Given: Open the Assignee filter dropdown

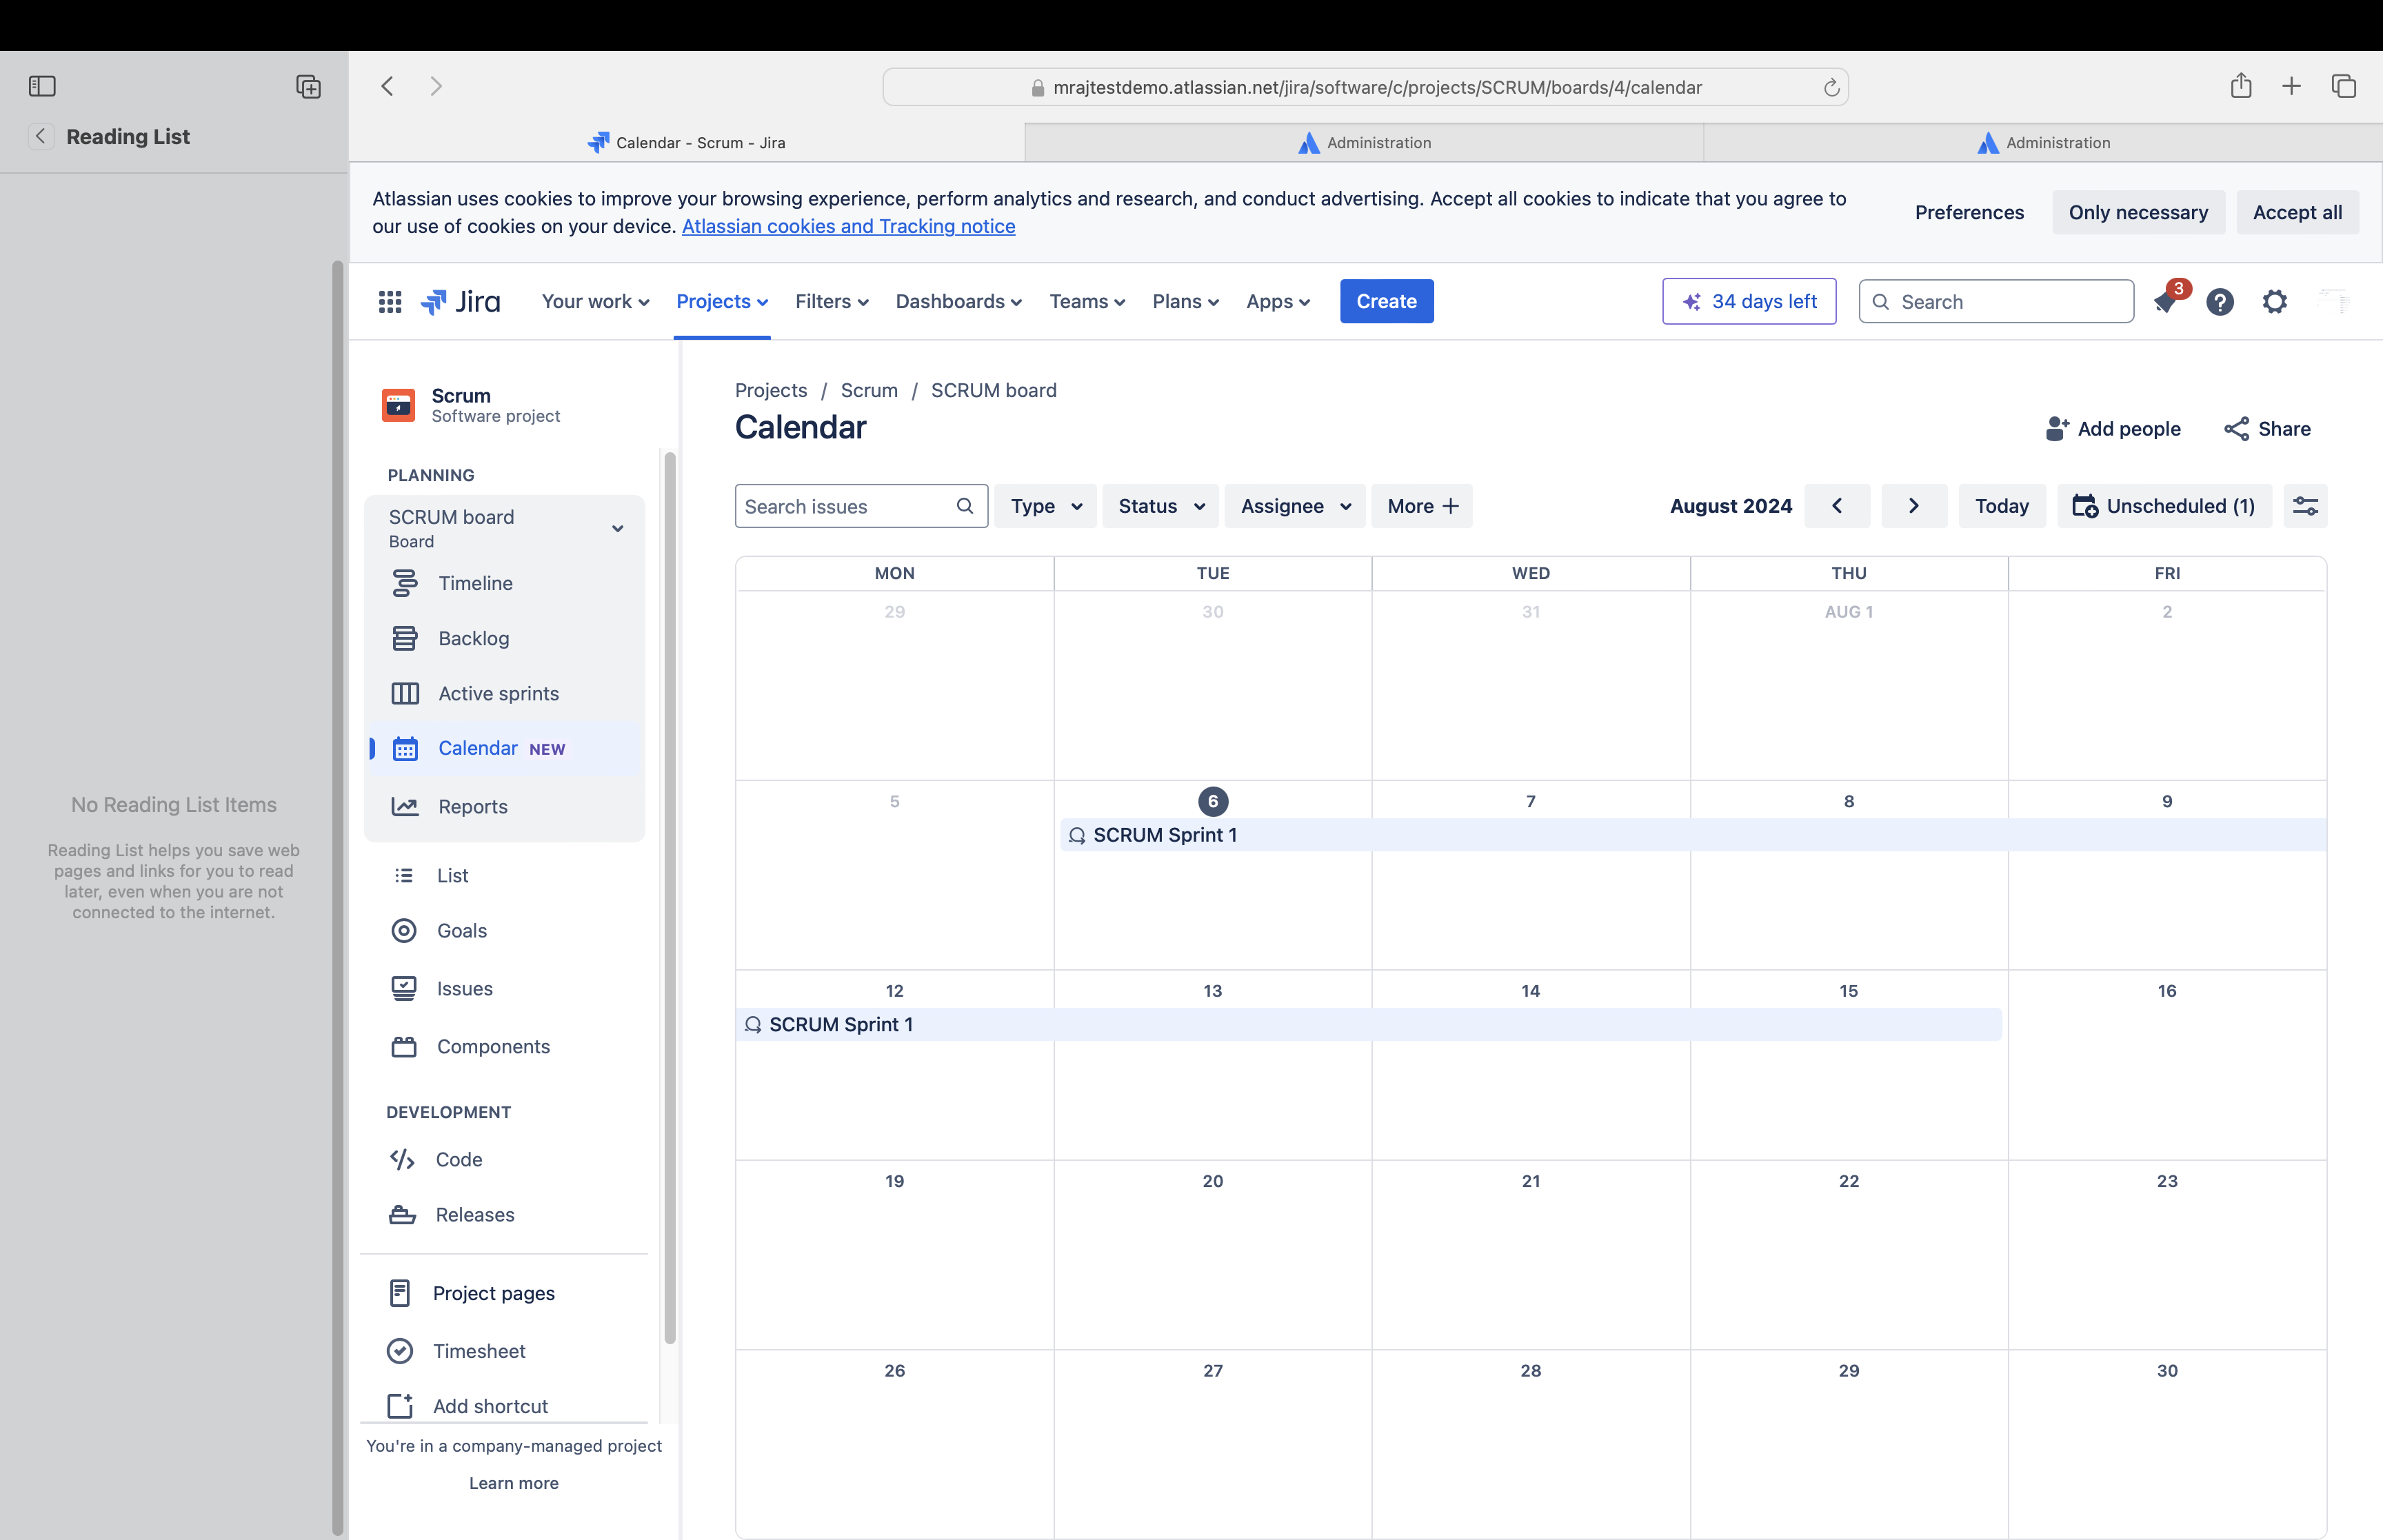Looking at the screenshot, I should (1295, 506).
